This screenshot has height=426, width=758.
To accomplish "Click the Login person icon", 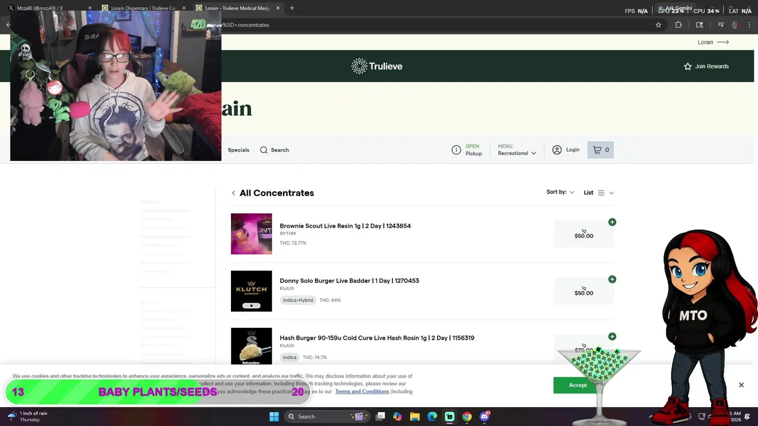I will tap(557, 150).
